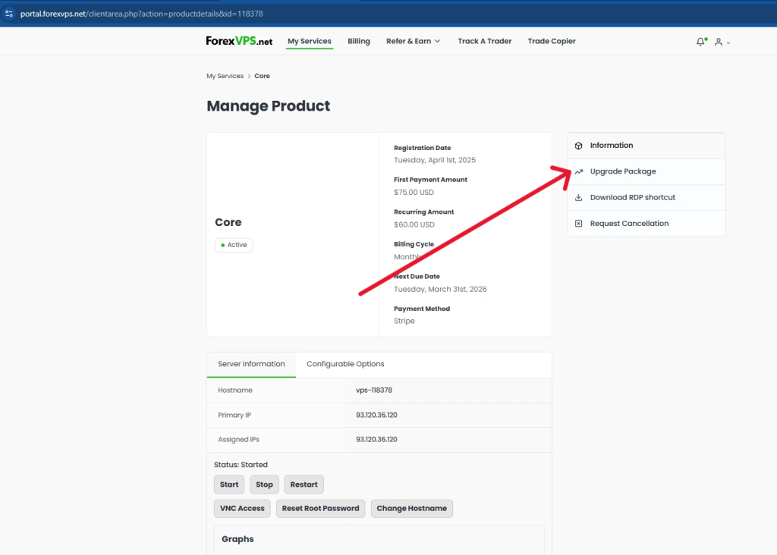Click the VNC Access button

pos(242,508)
